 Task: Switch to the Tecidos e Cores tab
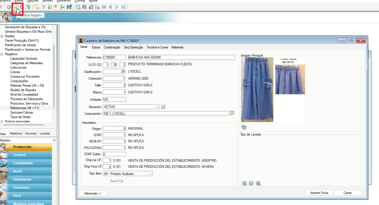157,47
